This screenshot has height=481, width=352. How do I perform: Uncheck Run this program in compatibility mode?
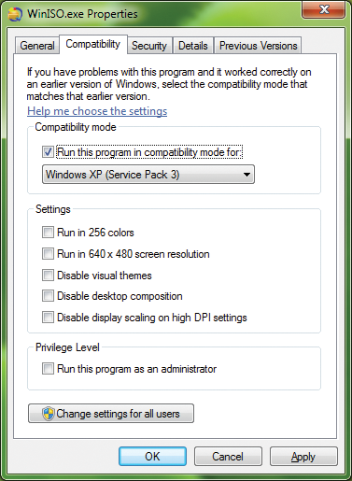(48, 152)
